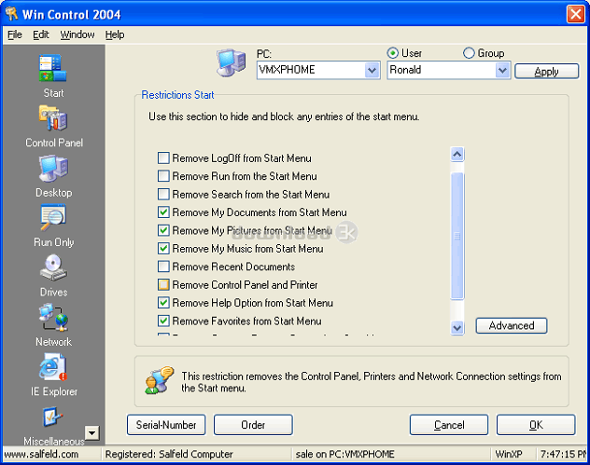
Task: Click the Apply button
Action: [546, 72]
